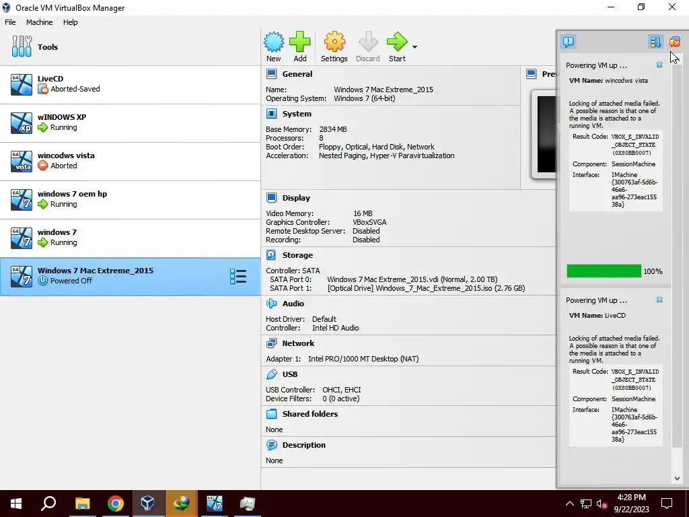The image size is (689, 517).
Task: Open the Windows notification center
Action: coord(667,504)
